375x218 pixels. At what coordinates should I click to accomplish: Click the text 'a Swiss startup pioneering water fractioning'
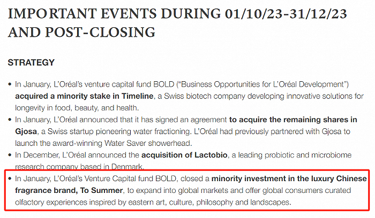pyautogui.click(x=124, y=131)
